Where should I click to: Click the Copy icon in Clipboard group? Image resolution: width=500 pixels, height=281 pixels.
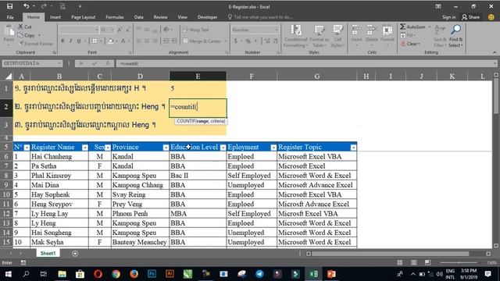[x=20, y=35]
